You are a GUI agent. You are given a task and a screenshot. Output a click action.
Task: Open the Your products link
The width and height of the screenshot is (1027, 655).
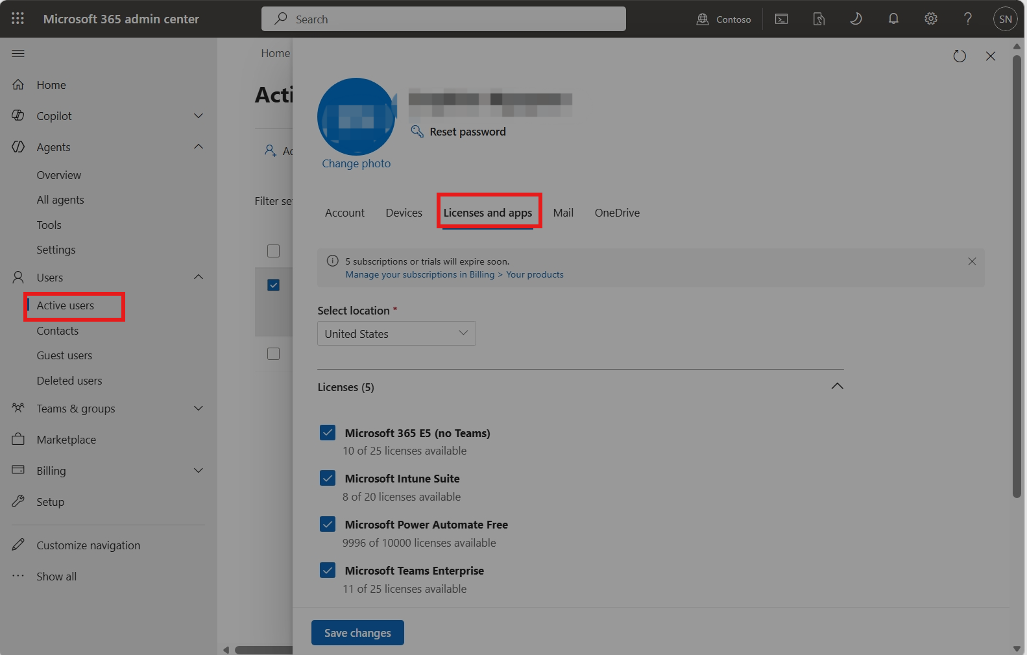pos(535,274)
